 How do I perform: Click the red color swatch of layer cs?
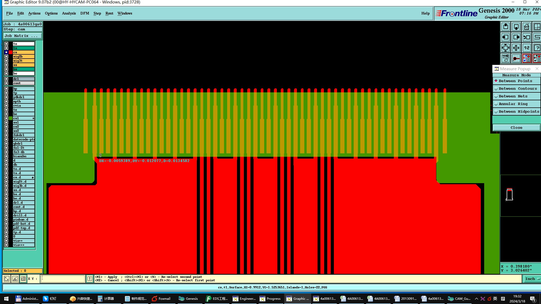pyautogui.click(x=11, y=52)
